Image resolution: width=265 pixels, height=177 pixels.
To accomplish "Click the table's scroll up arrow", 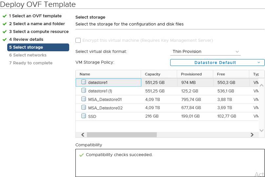I will (261, 85).
